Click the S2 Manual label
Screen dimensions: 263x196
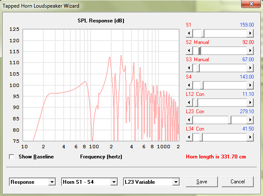point(197,42)
